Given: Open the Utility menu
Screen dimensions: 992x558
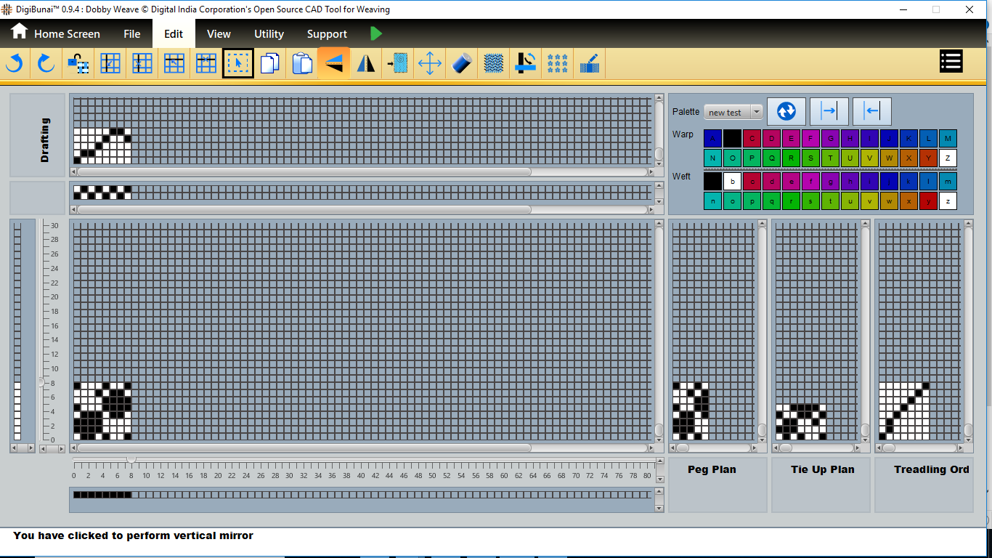Looking at the screenshot, I should pyautogui.click(x=269, y=34).
